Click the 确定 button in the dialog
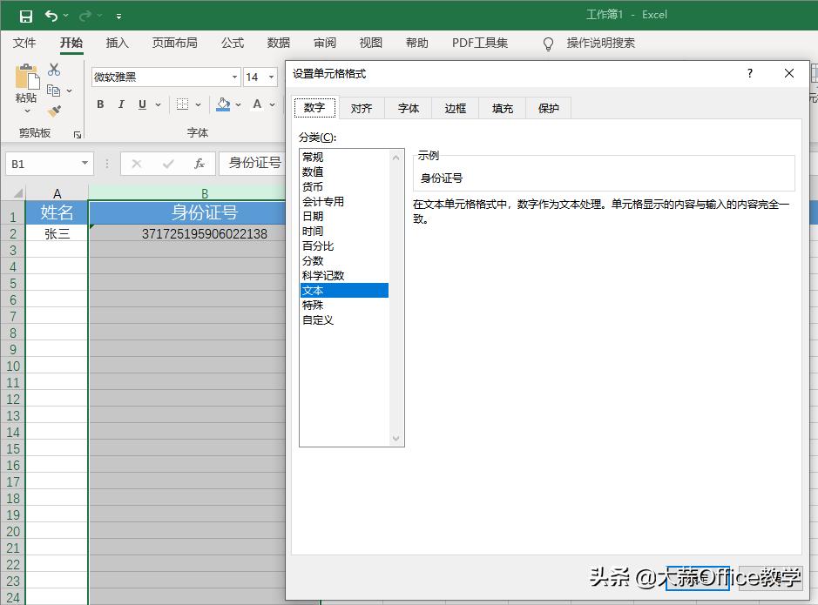The height and width of the screenshot is (605, 818). [x=697, y=578]
